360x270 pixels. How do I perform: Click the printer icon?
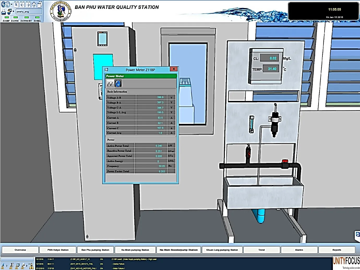(x=4, y=11)
